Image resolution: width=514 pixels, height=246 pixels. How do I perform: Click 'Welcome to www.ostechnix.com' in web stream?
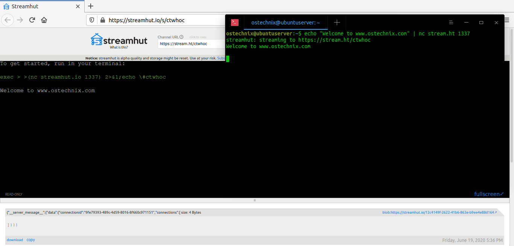(47, 90)
